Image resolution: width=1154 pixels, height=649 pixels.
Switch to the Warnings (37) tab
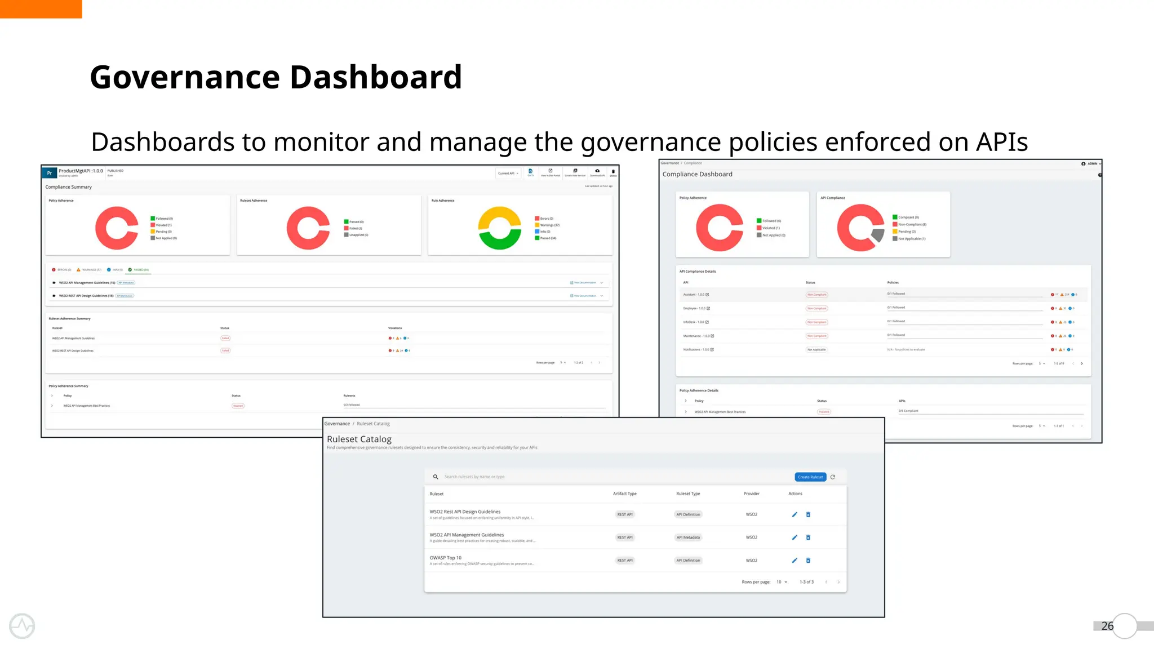[88, 270]
